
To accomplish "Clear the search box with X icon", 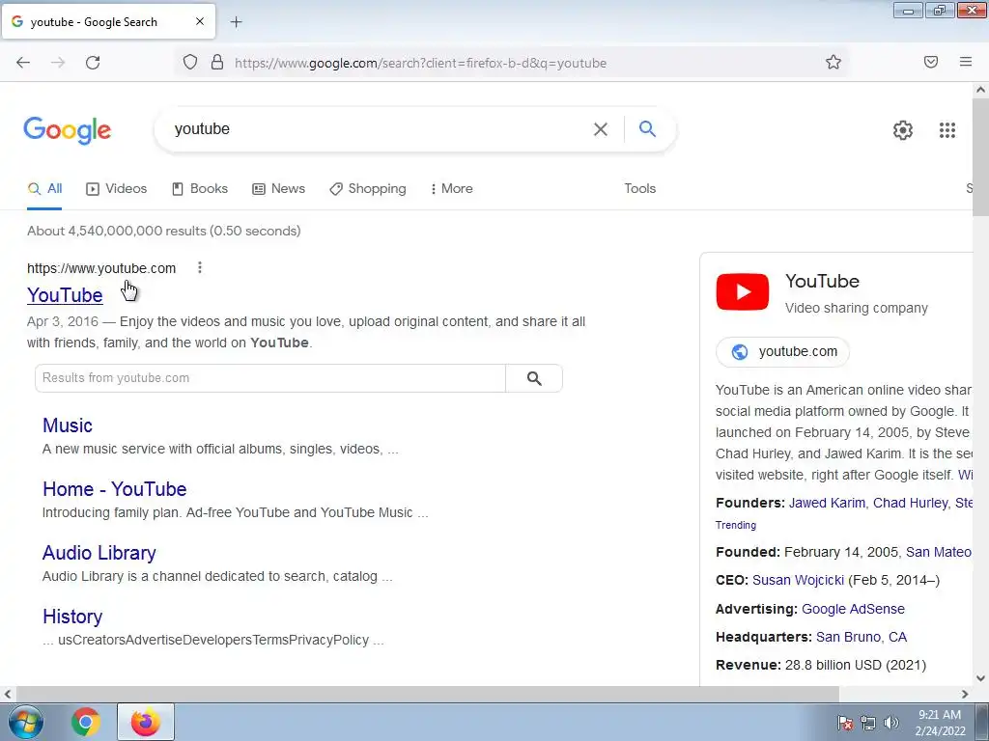I will pos(601,129).
